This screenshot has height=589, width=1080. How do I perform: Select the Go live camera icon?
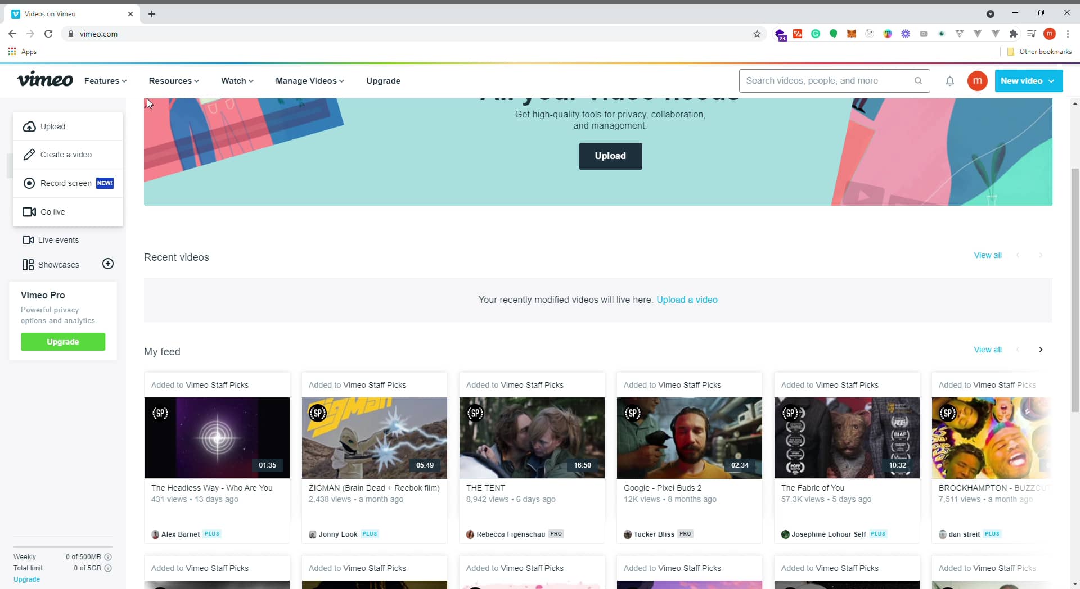29,212
